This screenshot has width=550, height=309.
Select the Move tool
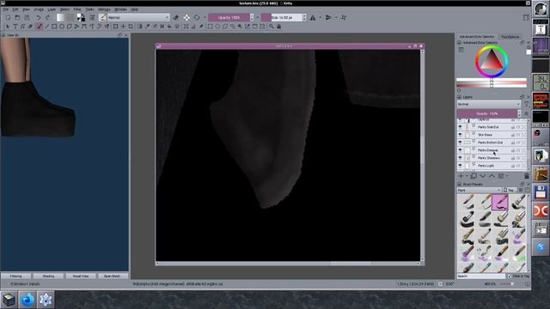click(123, 27)
